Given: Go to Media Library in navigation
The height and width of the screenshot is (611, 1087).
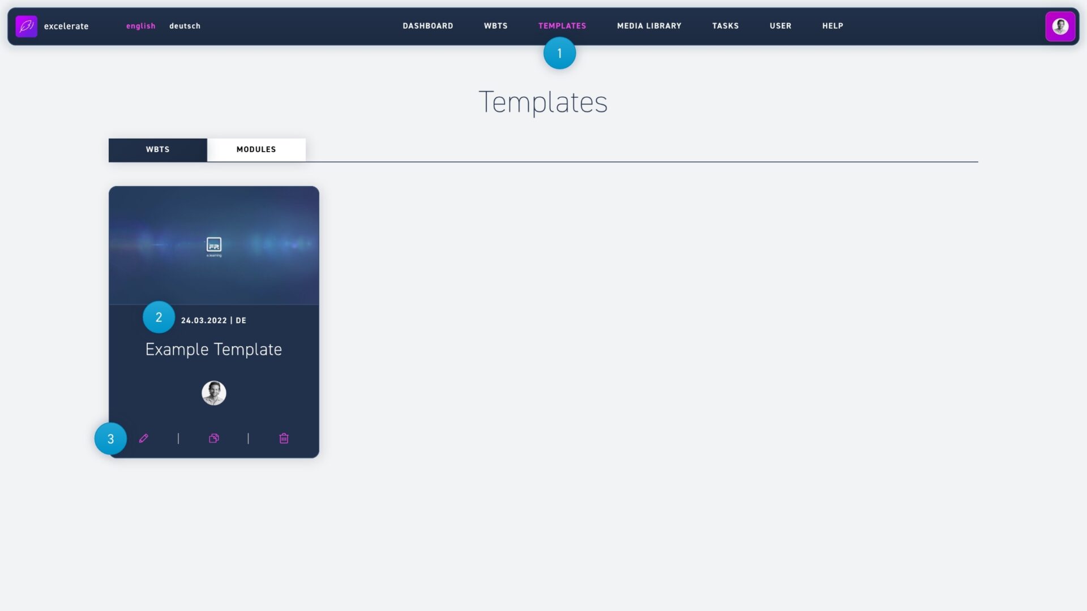Looking at the screenshot, I should [x=649, y=26].
